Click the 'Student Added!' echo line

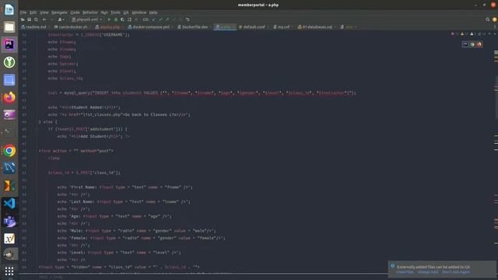point(84,107)
